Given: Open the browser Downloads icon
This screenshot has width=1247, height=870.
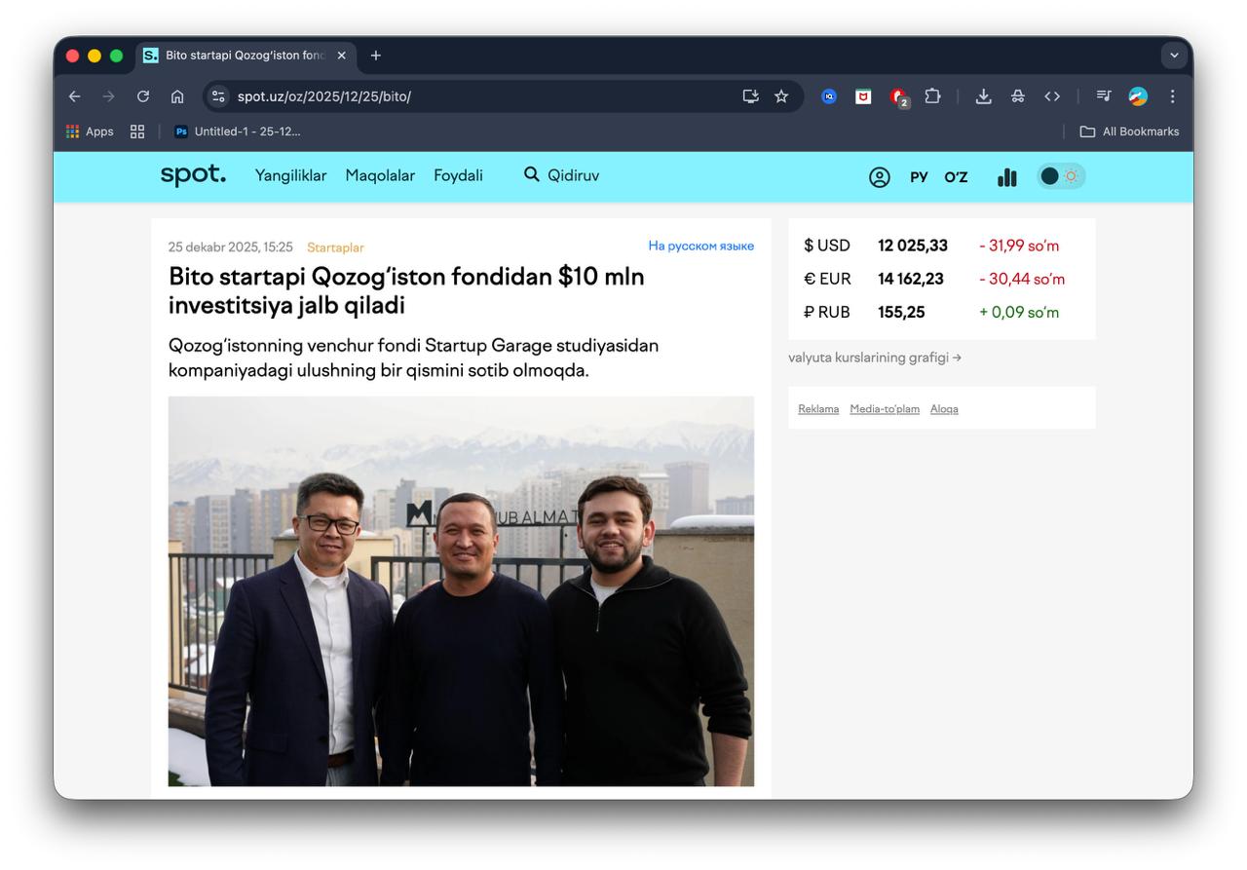Looking at the screenshot, I should 983,96.
